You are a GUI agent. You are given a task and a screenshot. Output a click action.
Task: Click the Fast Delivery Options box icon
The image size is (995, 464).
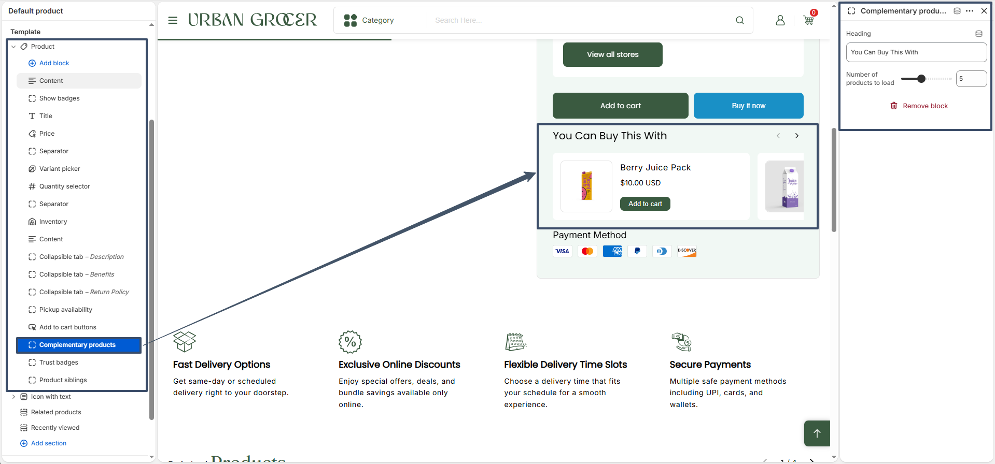[x=185, y=341]
